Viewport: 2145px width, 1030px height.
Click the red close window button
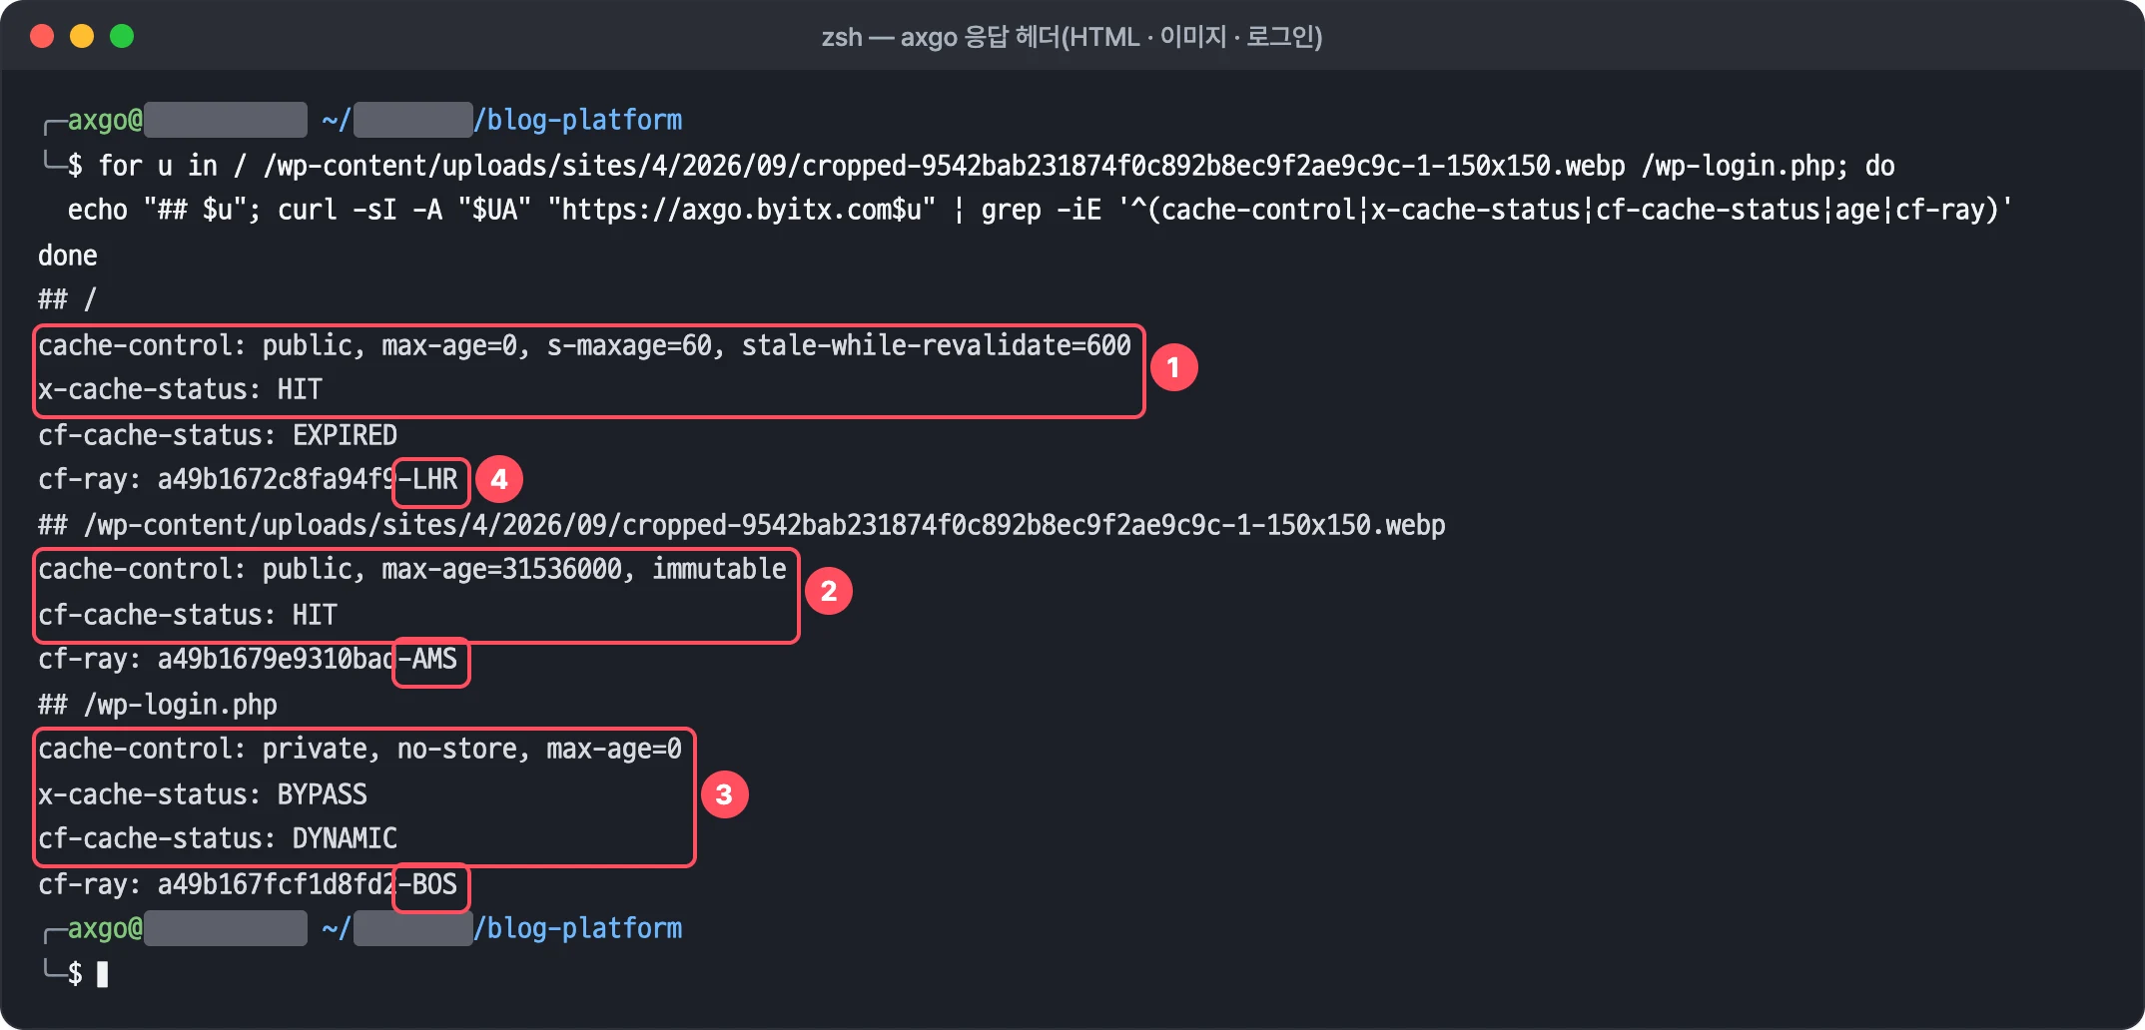42,37
